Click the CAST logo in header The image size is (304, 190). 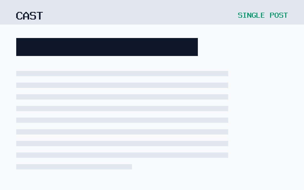(29, 15)
